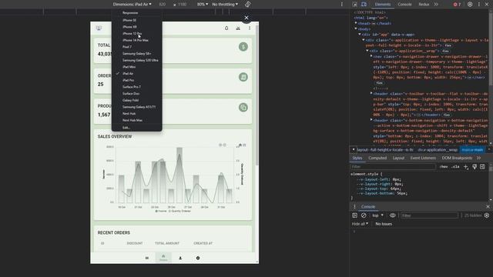Open the DOM Breakpoints tab
This screenshot has width=493, height=277.
(457, 158)
